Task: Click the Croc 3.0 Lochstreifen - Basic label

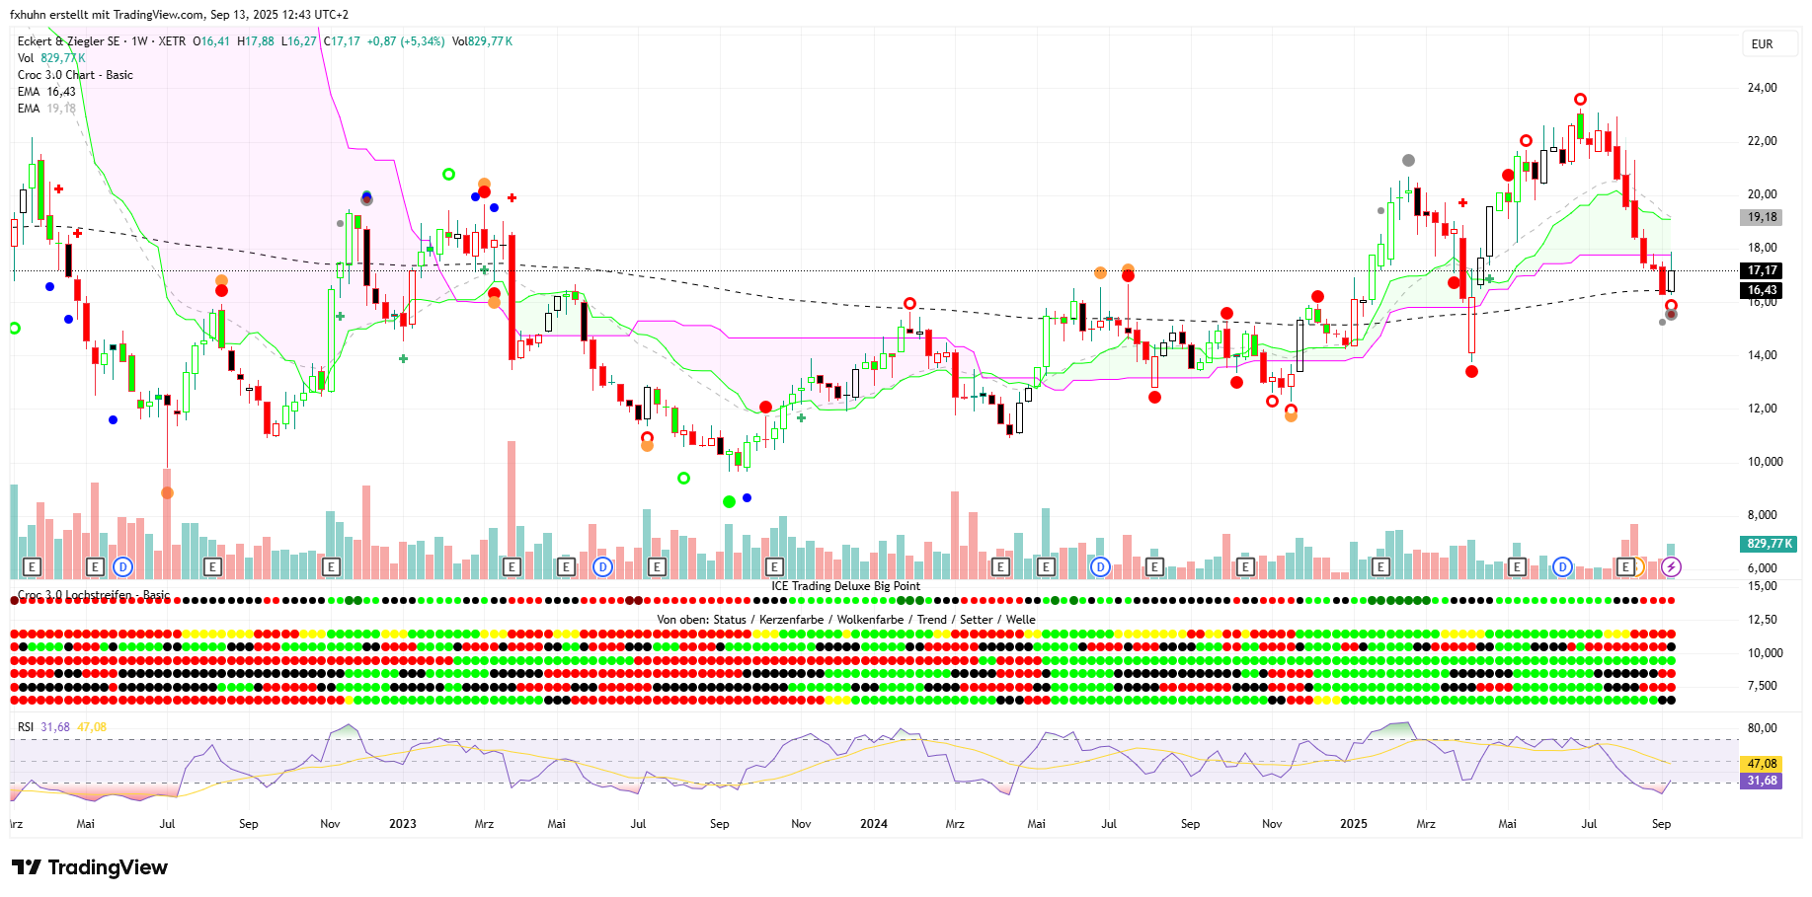Action: (94, 595)
